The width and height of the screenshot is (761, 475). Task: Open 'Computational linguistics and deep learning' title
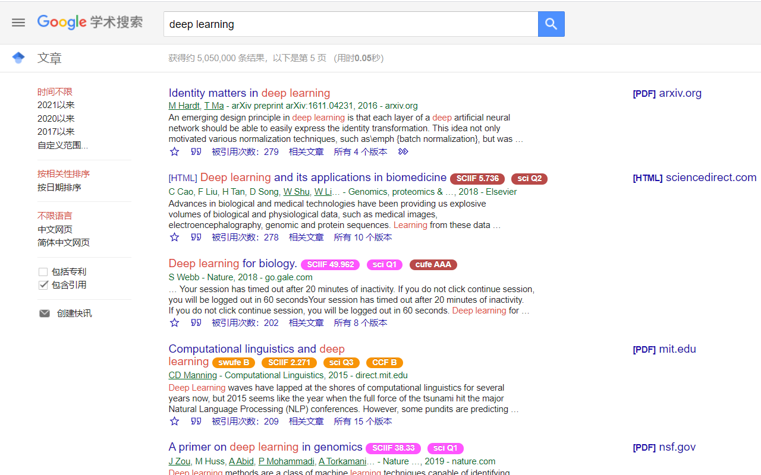tap(257, 355)
